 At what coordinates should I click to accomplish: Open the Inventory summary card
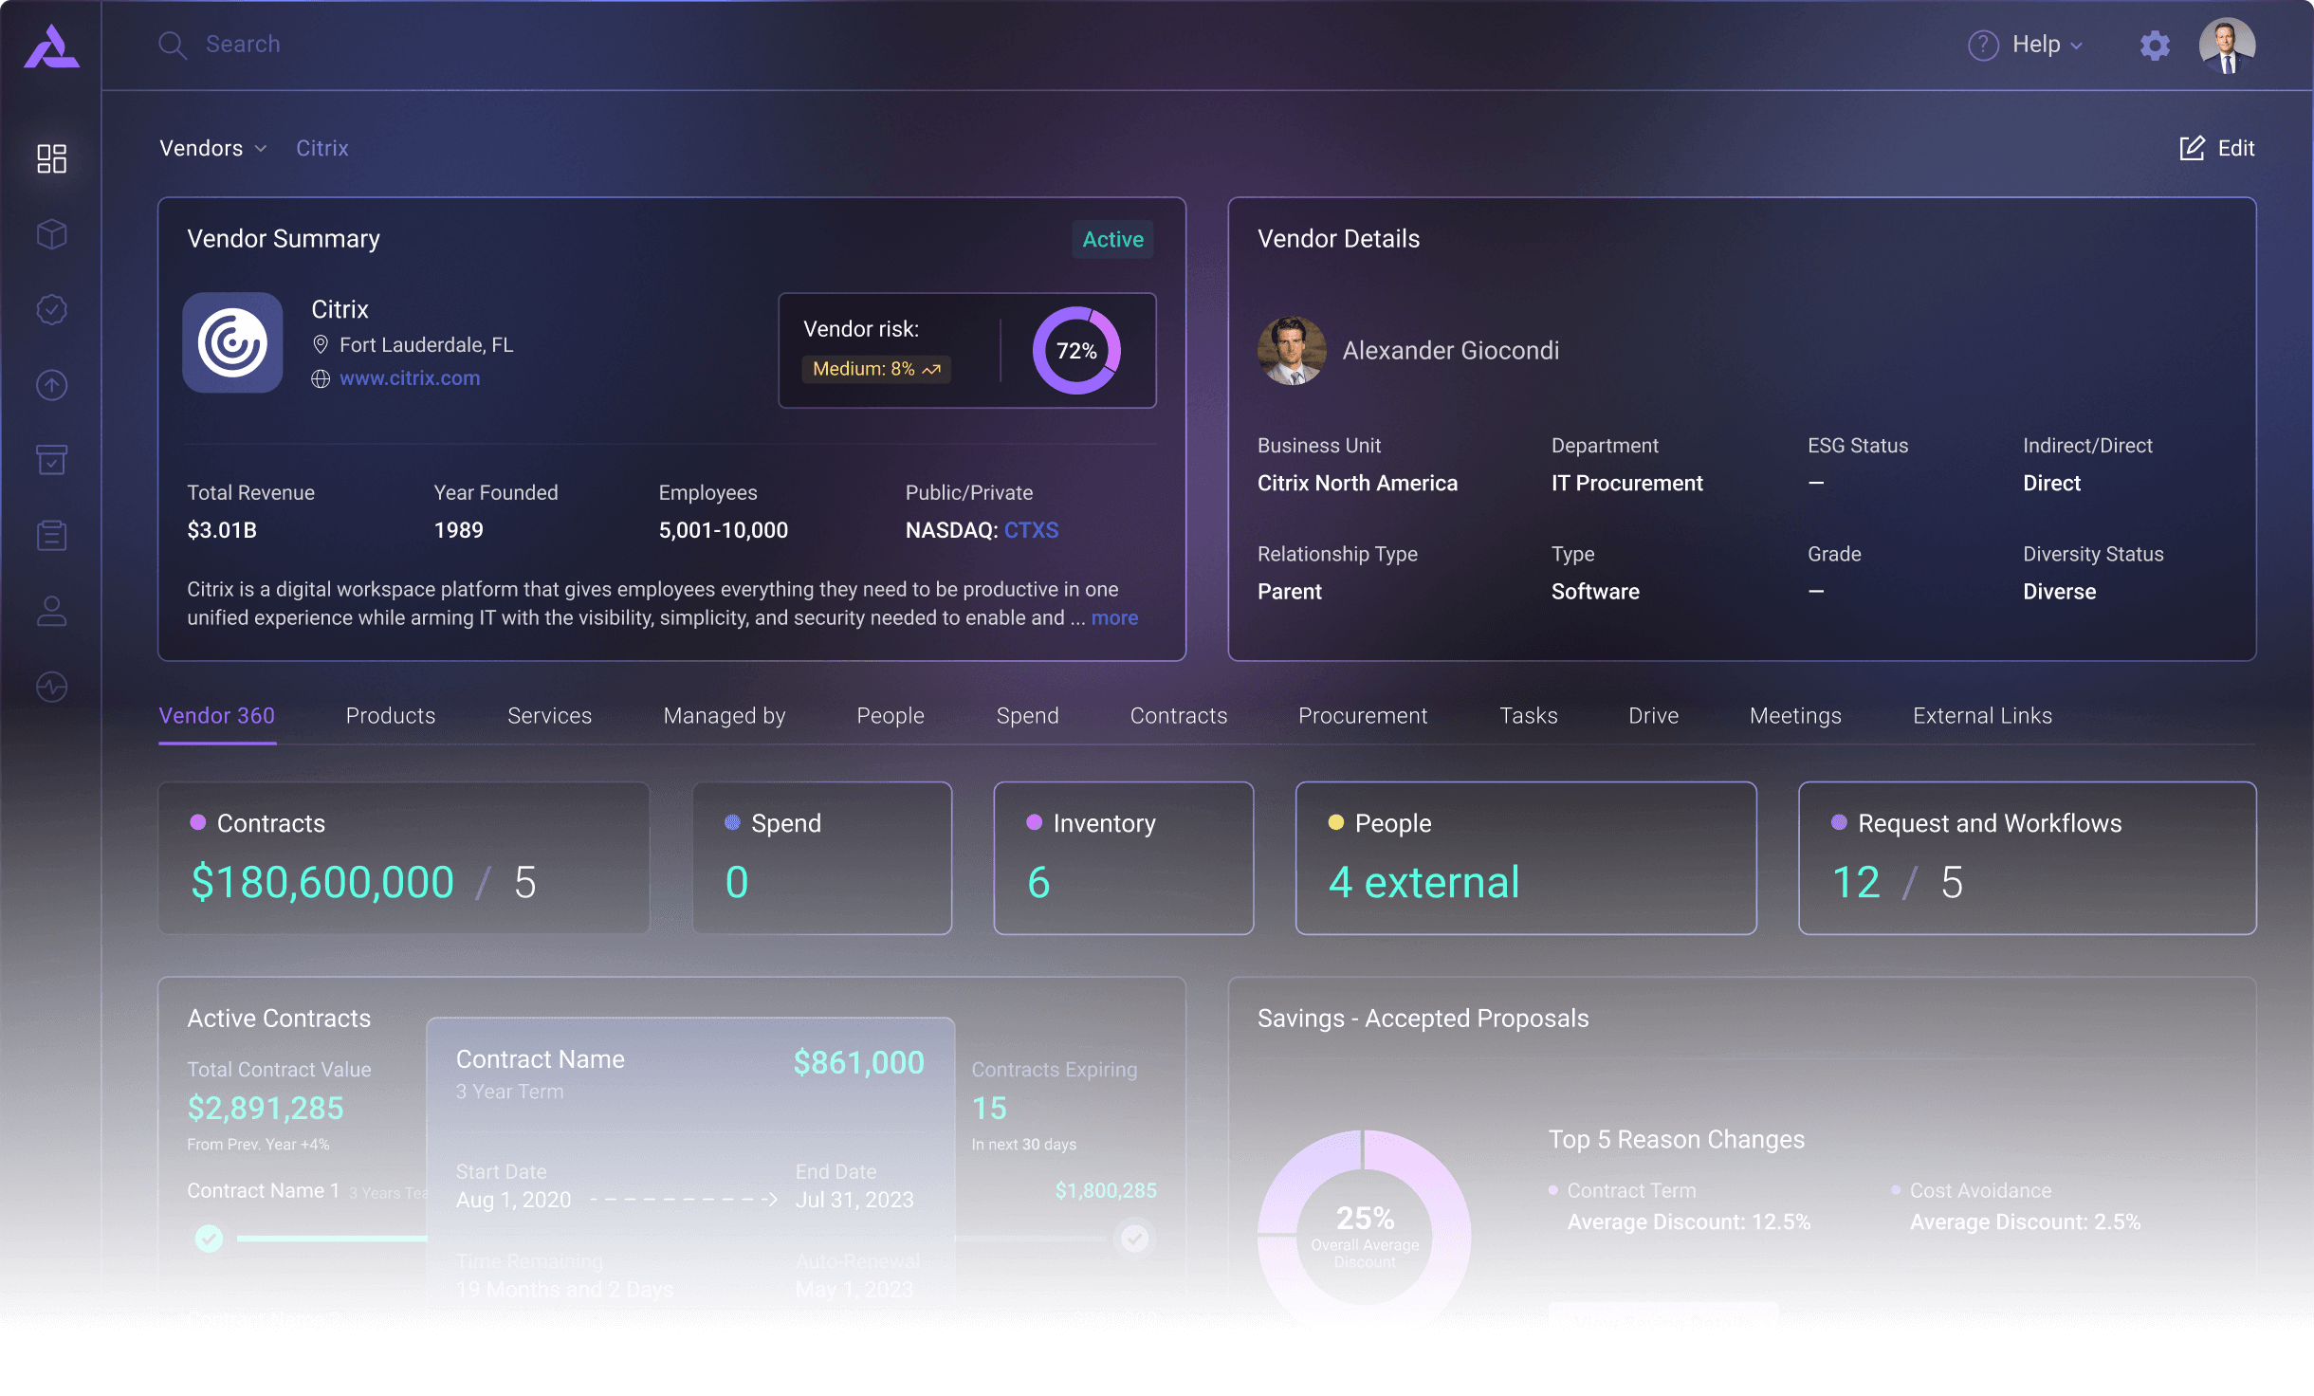(1124, 857)
